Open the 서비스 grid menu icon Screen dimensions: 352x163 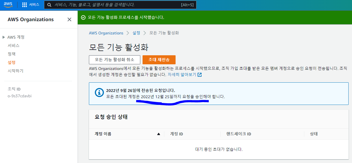click(25, 5)
